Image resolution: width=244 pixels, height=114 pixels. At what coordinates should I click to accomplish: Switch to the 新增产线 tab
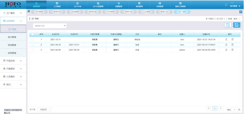128,12
